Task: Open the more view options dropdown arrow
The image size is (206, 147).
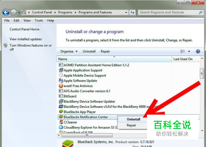Action: click(189, 51)
